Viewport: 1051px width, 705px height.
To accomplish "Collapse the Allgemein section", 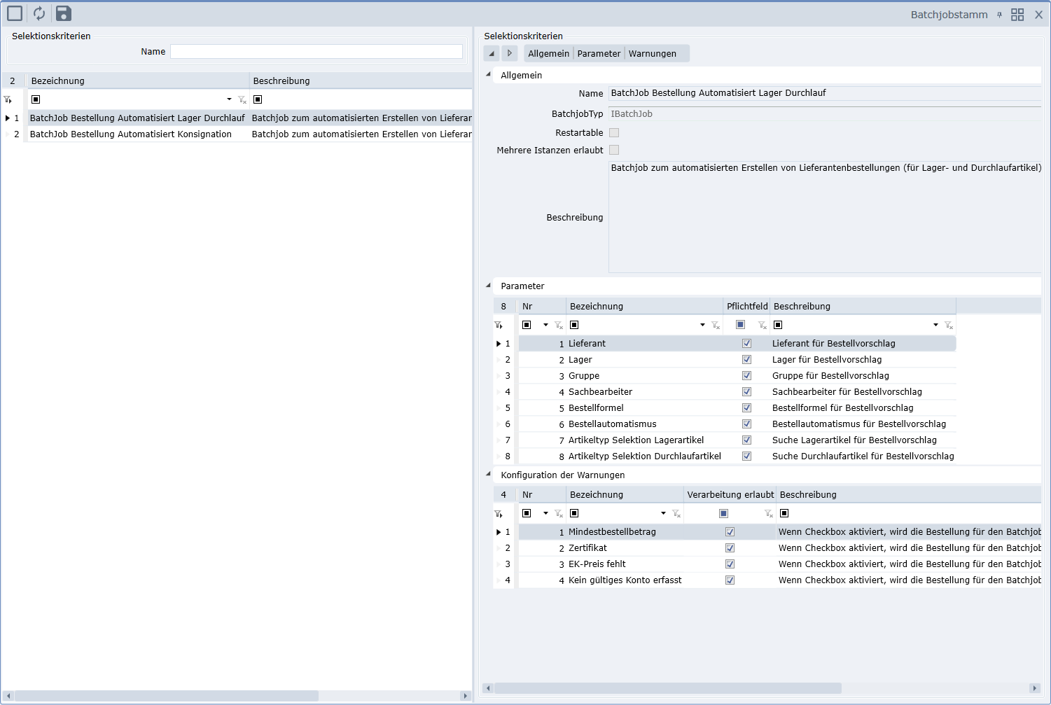I will pos(489,74).
